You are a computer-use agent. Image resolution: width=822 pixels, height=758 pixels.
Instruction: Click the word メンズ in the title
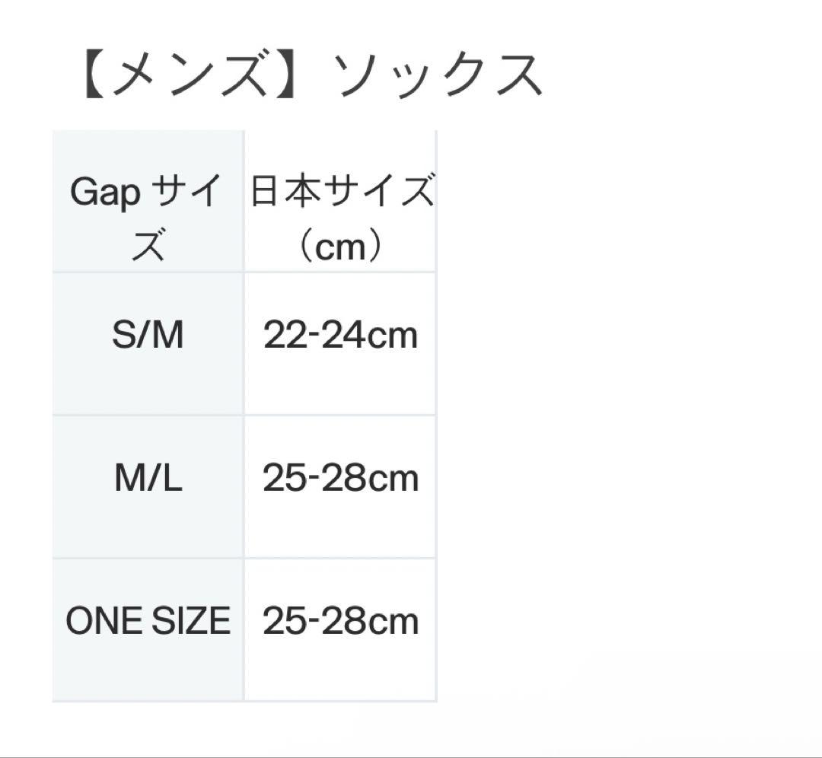click(x=191, y=76)
